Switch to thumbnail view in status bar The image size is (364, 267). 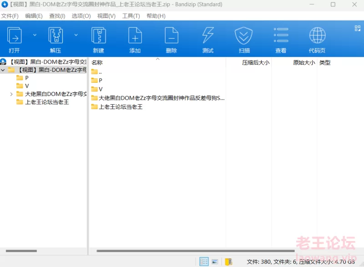coord(215,262)
